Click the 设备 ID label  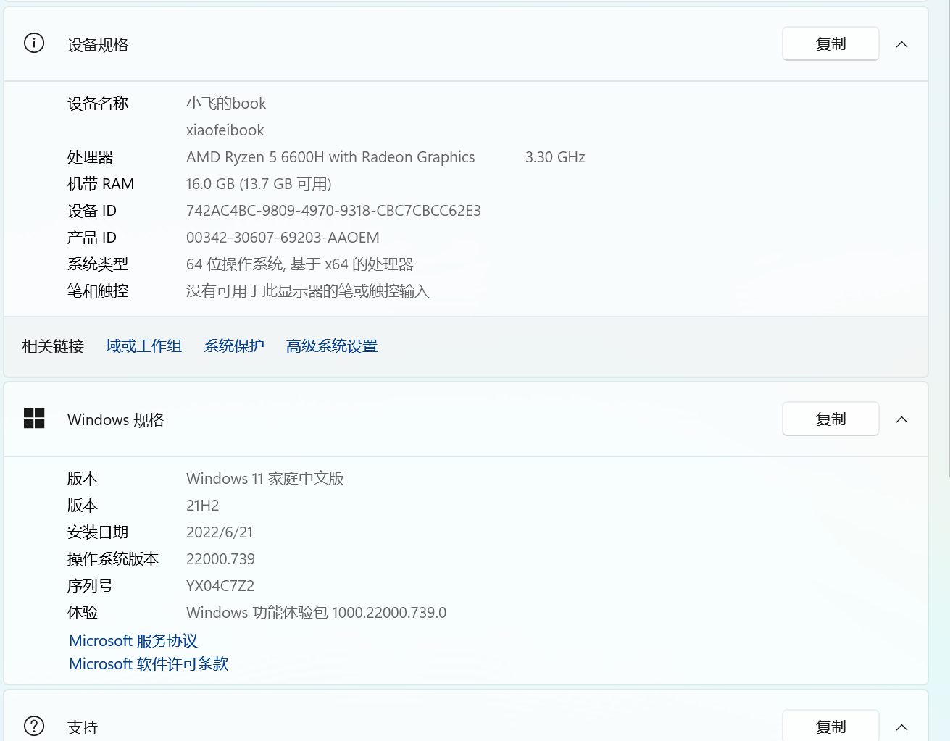(92, 211)
